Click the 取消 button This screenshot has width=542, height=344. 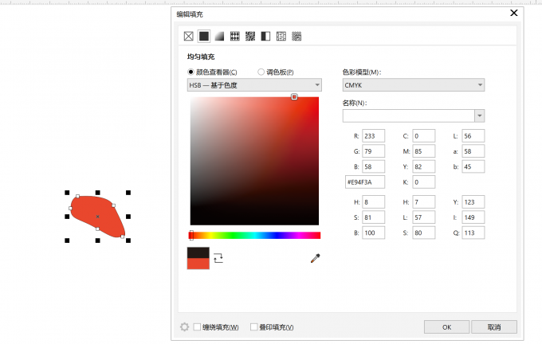pos(494,326)
